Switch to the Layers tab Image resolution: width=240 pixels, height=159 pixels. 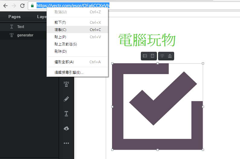42,17
